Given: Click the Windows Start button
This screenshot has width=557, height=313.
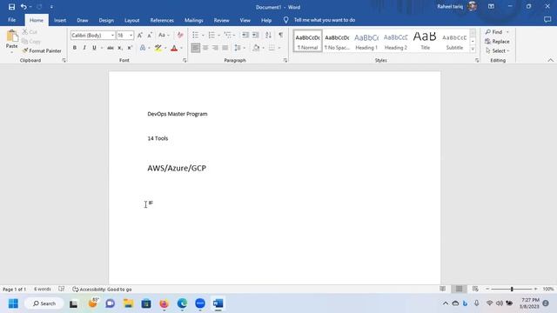Looking at the screenshot, I should tap(13, 303).
